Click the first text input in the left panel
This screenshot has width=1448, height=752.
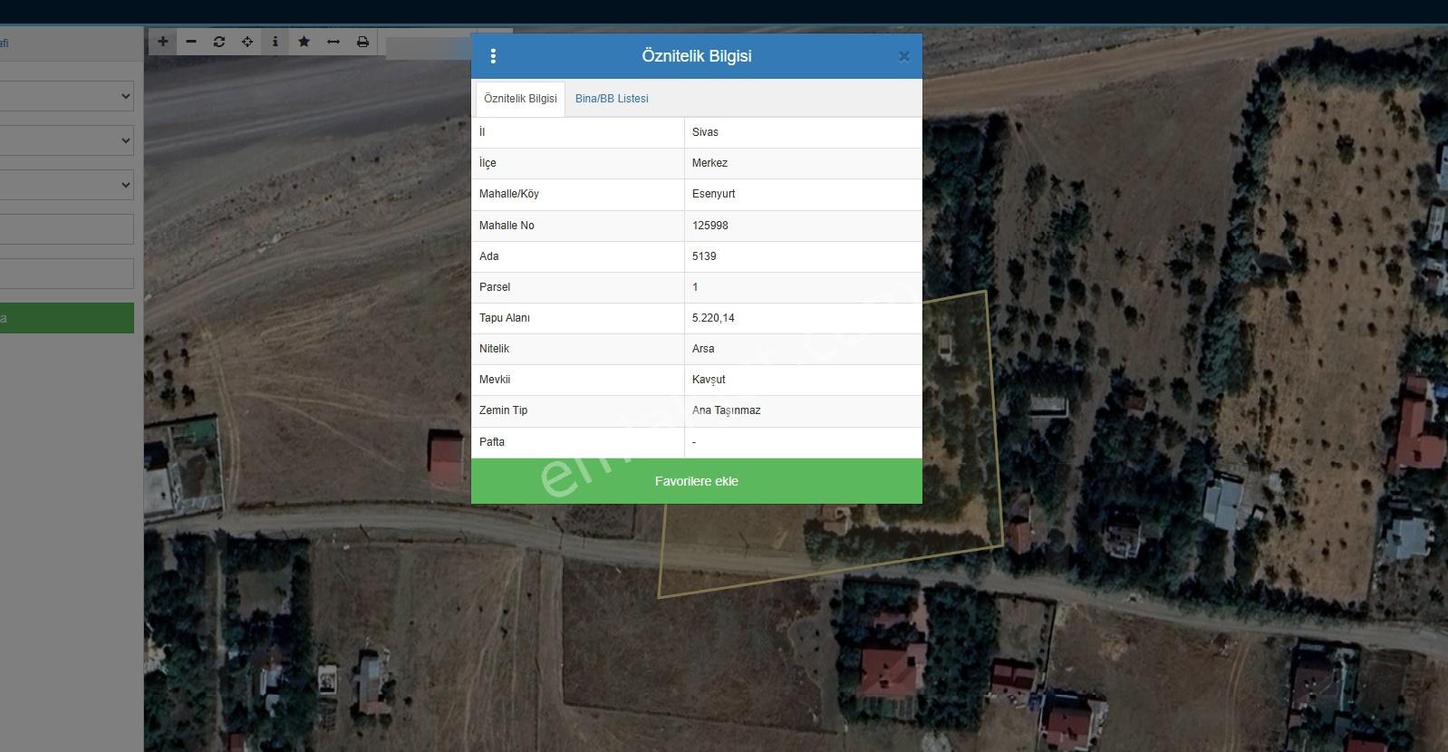pos(67,229)
